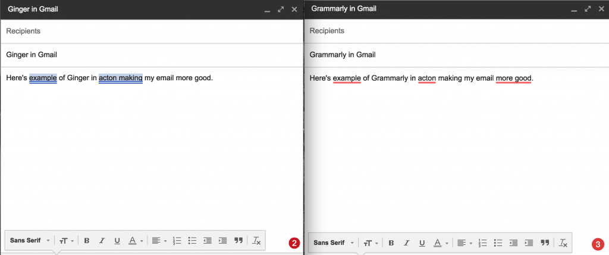Pop out Ginger compose window to full-screen
This screenshot has height=255, width=609.
(x=281, y=9)
